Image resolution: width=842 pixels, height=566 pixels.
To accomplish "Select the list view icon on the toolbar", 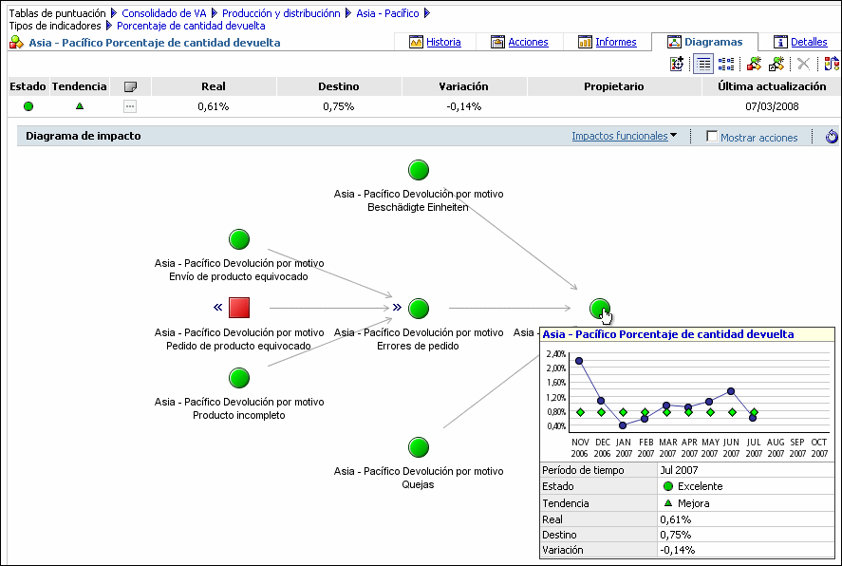I will click(x=702, y=64).
